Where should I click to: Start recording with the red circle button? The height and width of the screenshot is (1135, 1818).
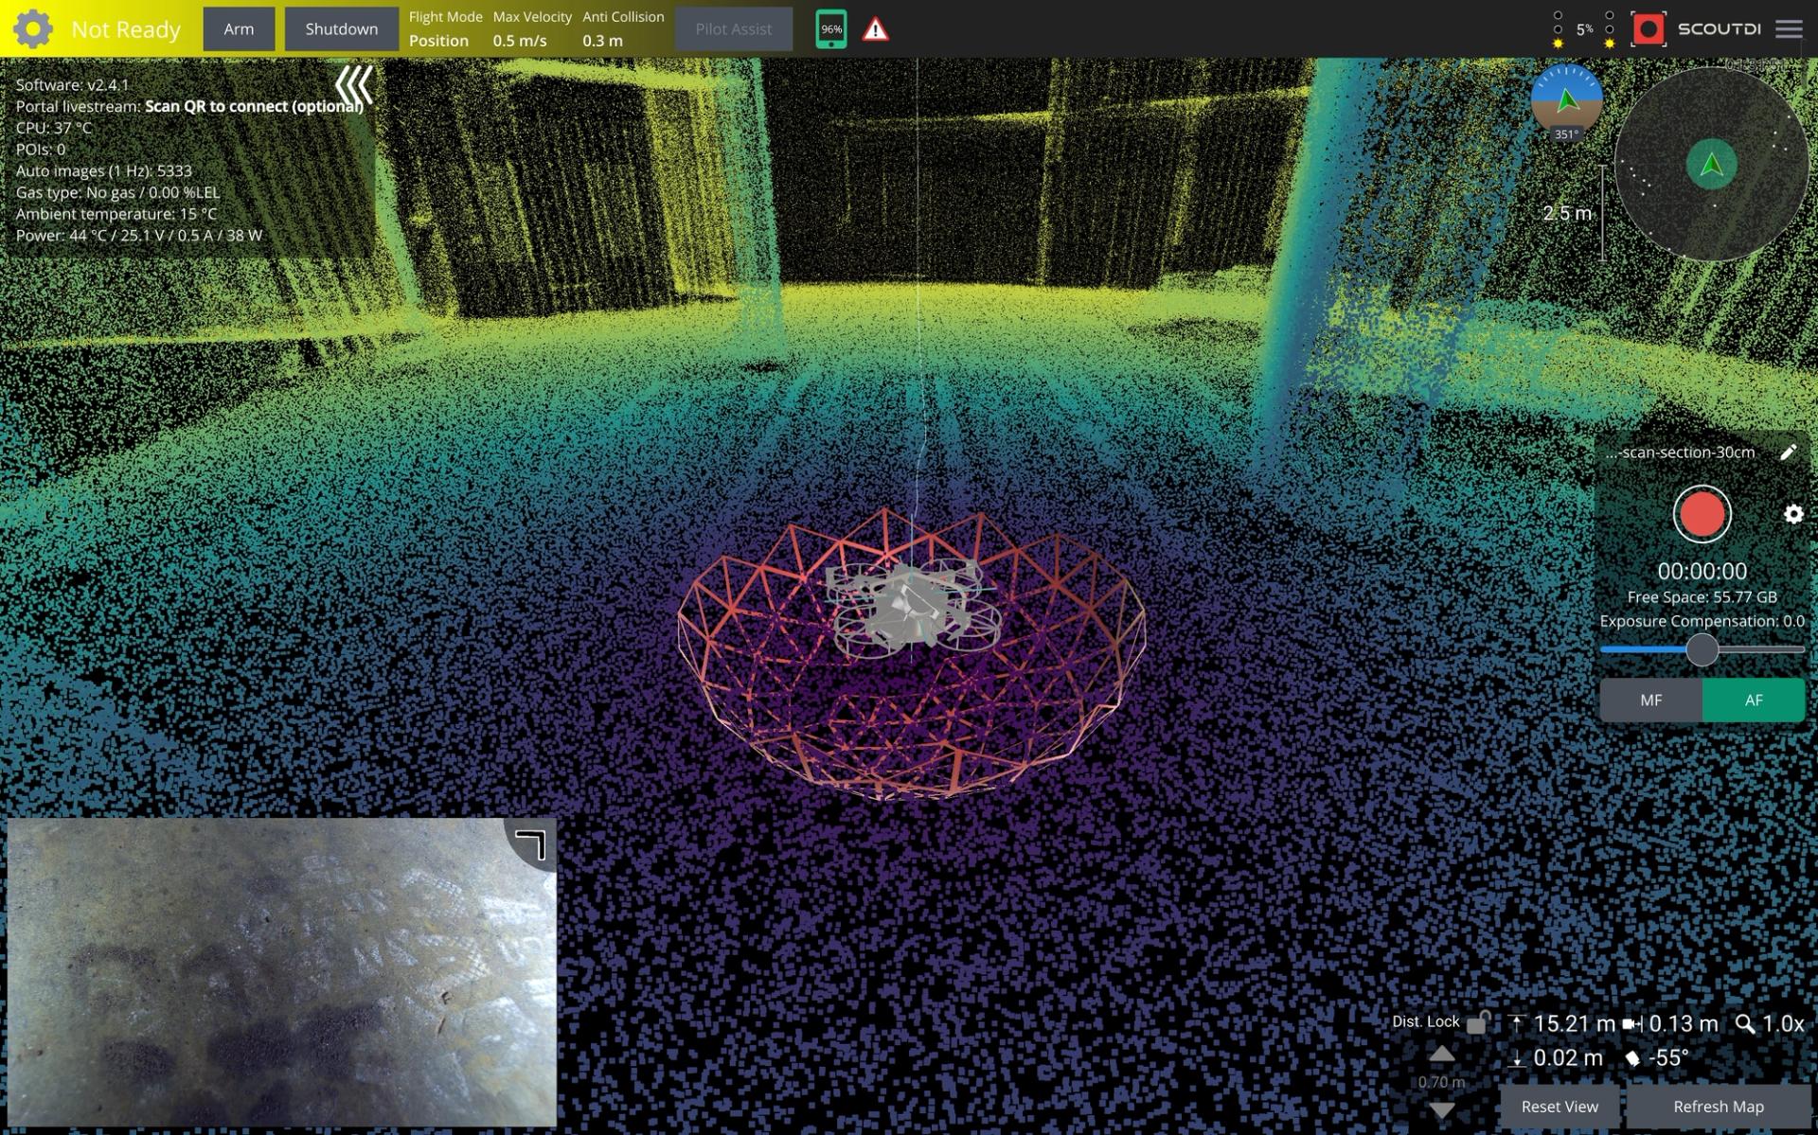click(x=1702, y=514)
